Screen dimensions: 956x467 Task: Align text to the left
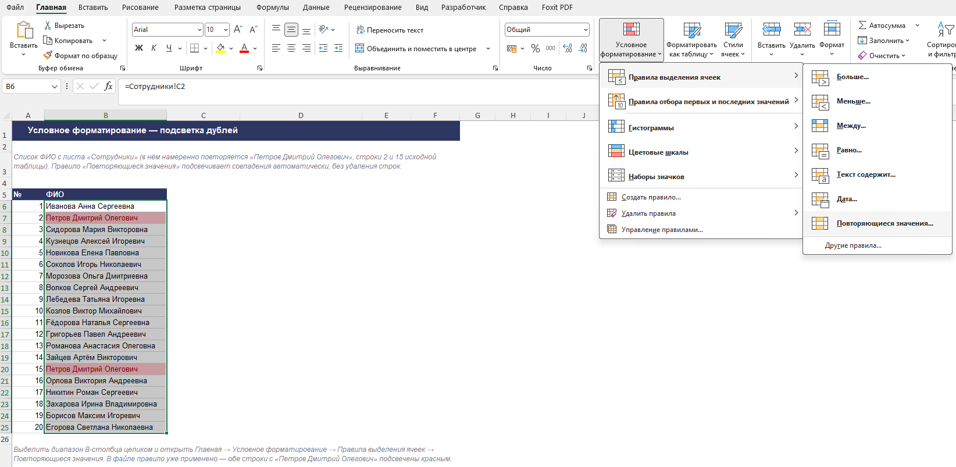pyautogui.click(x=276, y=48)
